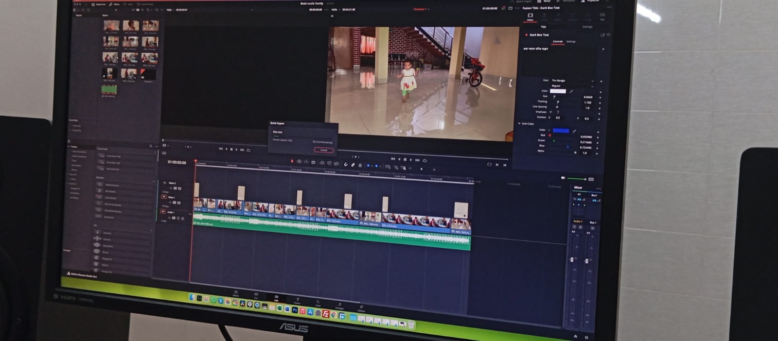The width and height of the screenshot is (778, 341).
Task: Cancel the Quick Export render
Action: (323, 150)
